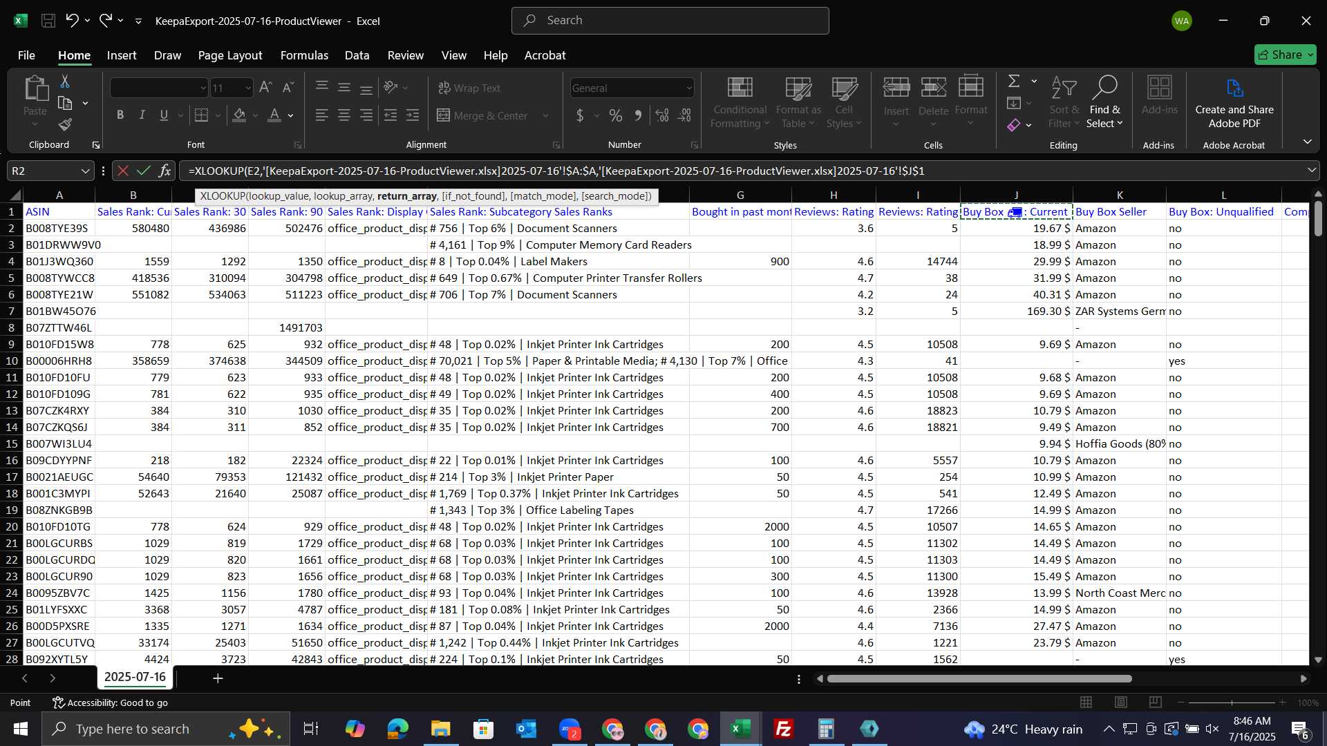Switch to the Insert tab
The height and width of the screenshot is (746, 1327).
(x=122, y=55)
